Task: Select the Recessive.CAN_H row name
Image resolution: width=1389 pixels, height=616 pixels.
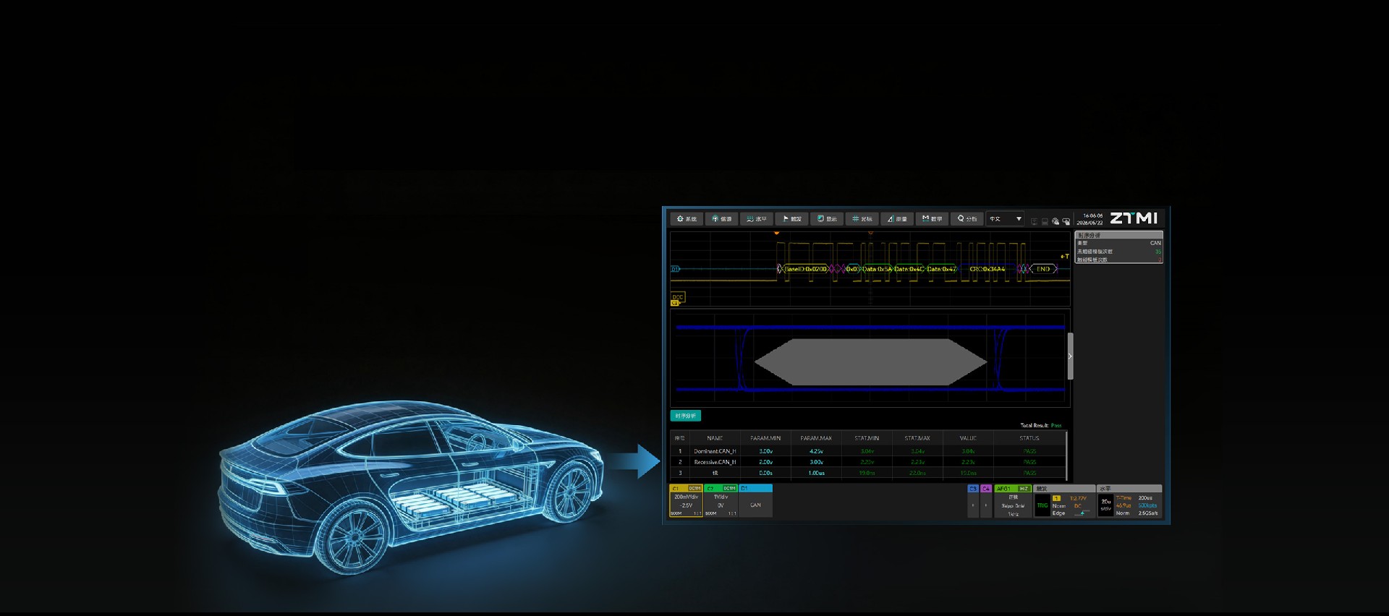Action: [715, 462]
